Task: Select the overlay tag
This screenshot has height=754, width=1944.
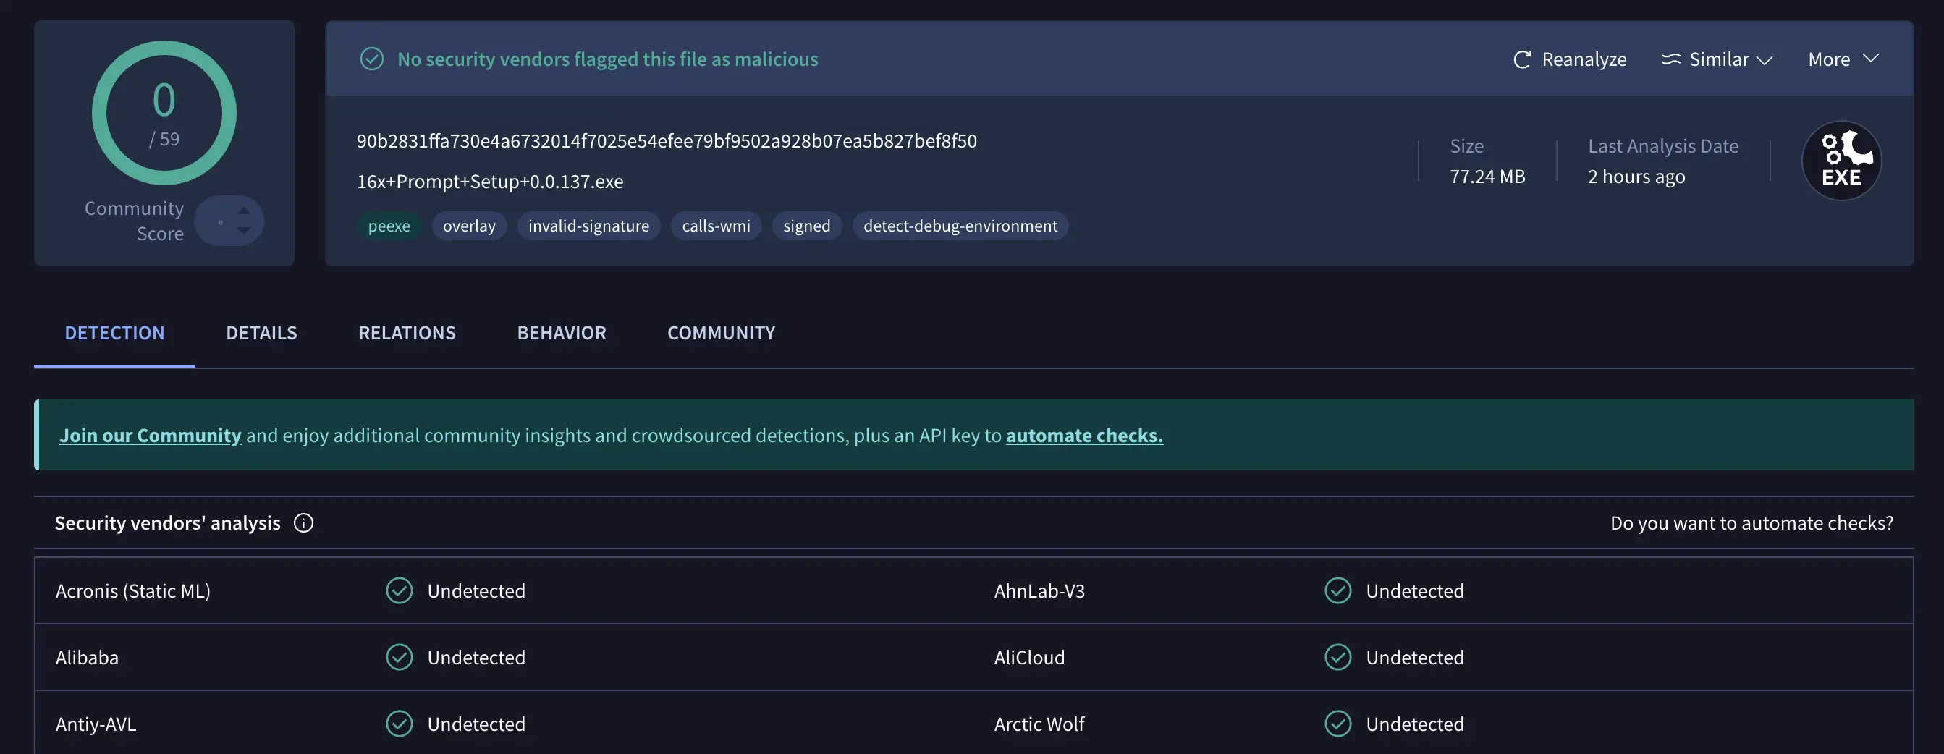Action: 470,226
